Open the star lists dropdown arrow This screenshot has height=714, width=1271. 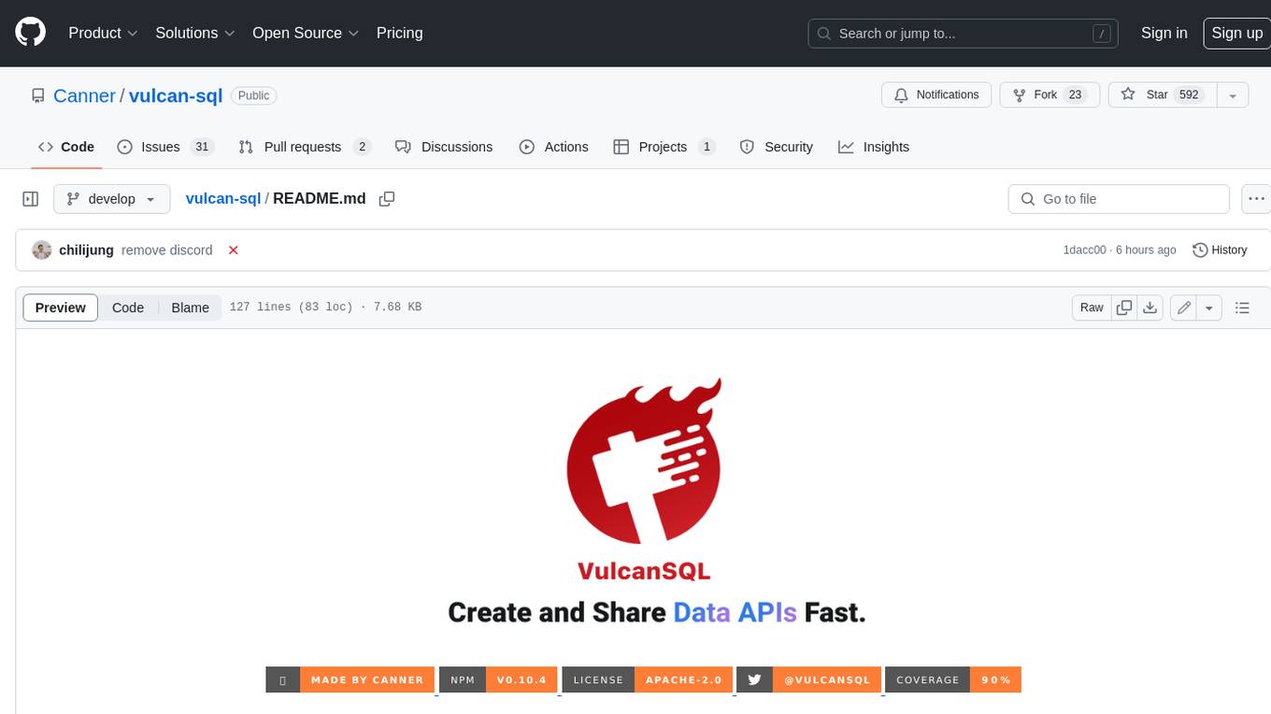click(1233, 94)
